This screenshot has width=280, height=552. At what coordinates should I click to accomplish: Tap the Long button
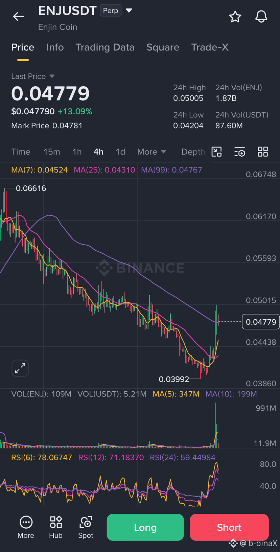pyautogui.click(x=145, y=527)
